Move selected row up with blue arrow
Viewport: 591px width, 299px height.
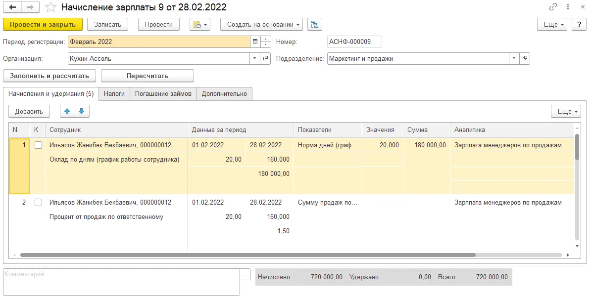click(67, 111)
